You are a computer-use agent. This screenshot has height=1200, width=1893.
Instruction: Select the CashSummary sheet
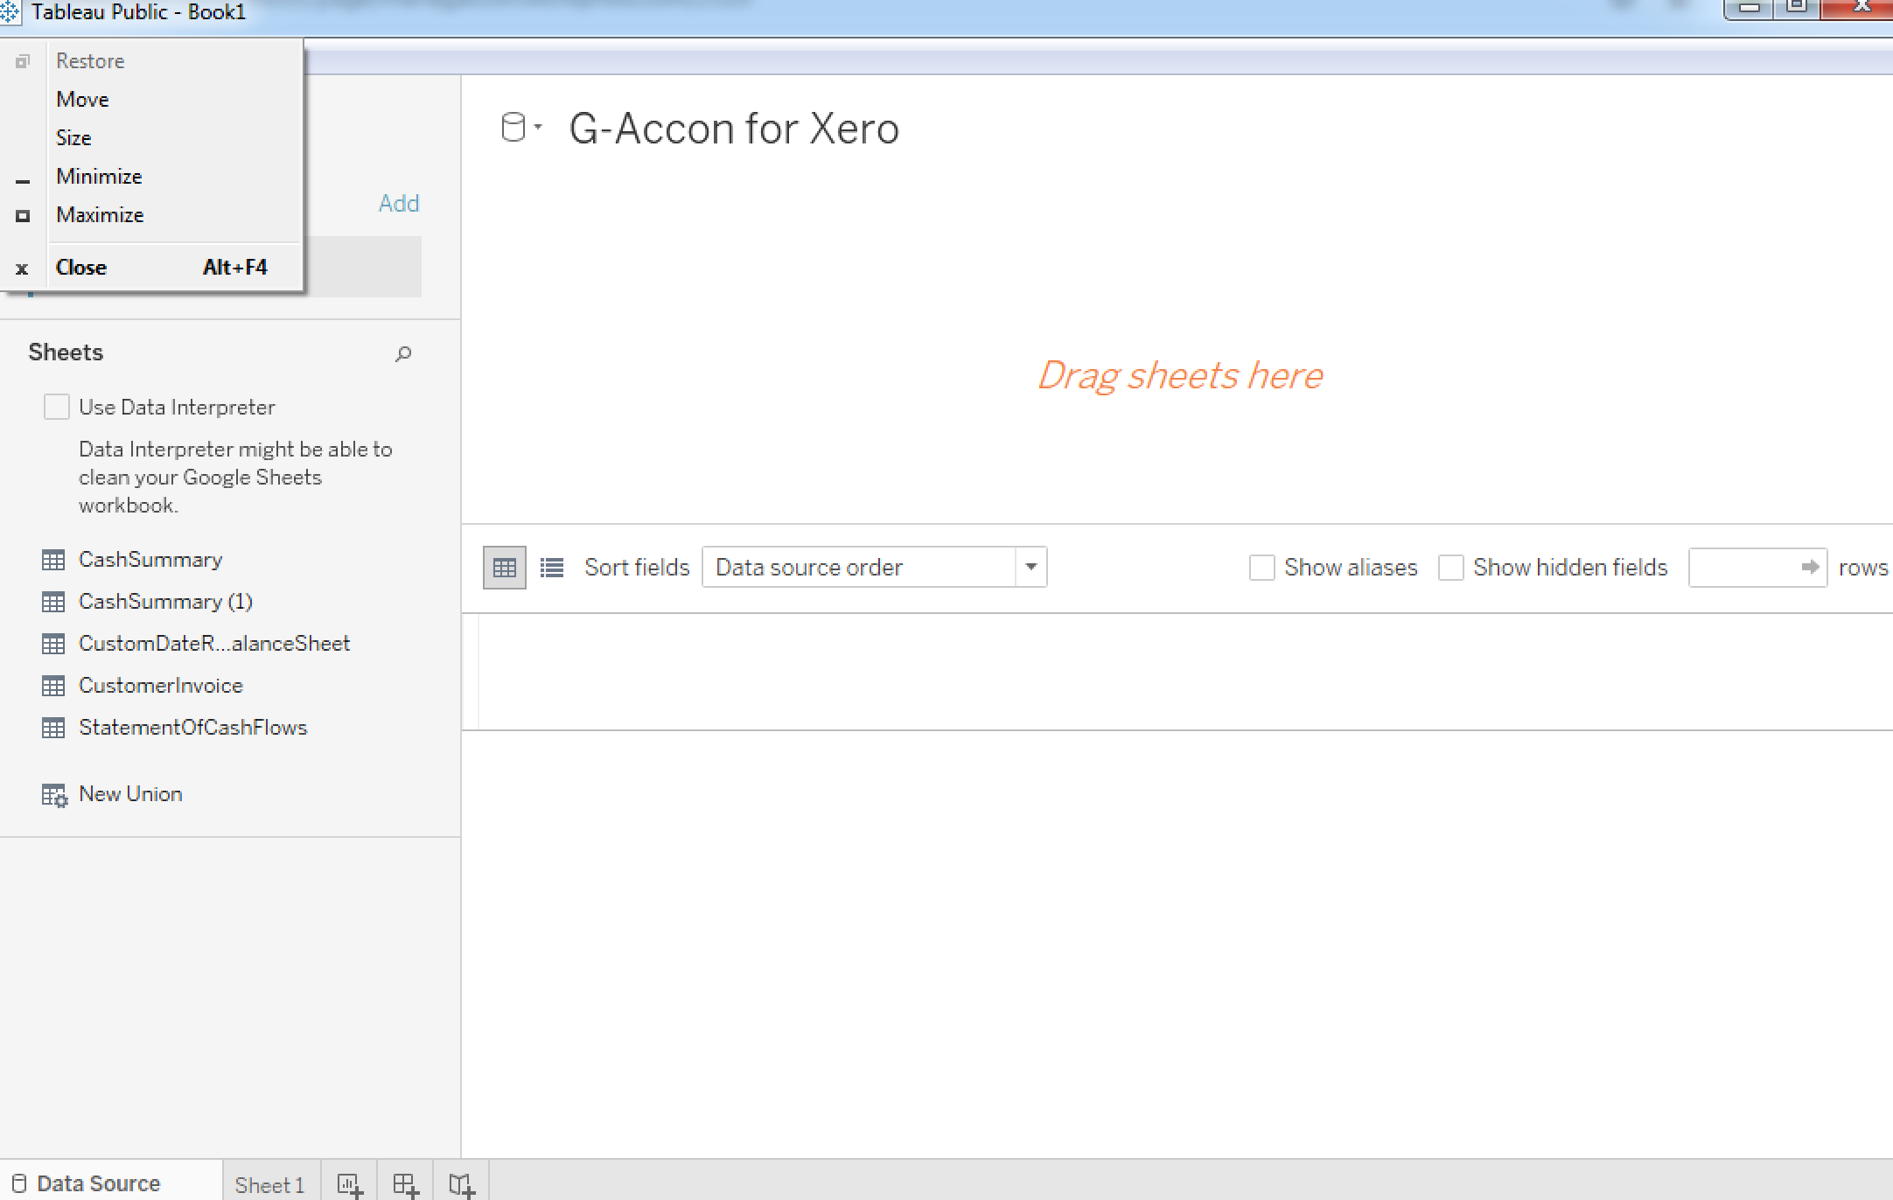click(x=150, y=560)
